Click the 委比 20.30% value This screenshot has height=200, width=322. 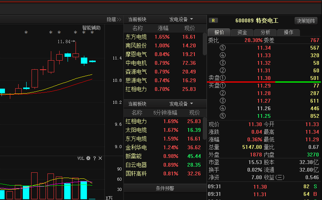point(253,40)
